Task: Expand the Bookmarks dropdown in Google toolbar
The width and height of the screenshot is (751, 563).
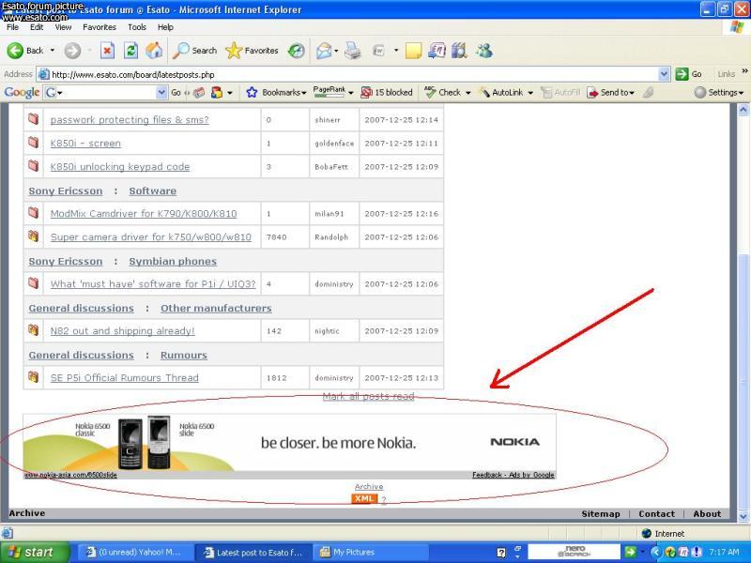Action: tap(303, 93)
